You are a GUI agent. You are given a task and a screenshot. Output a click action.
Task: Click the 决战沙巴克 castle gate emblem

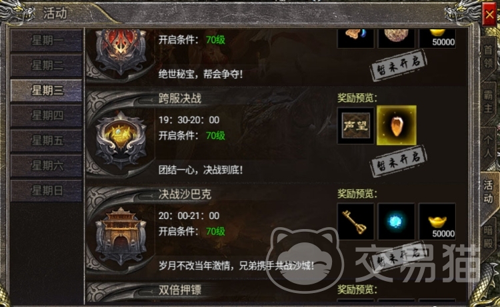(x=121, y=236)
